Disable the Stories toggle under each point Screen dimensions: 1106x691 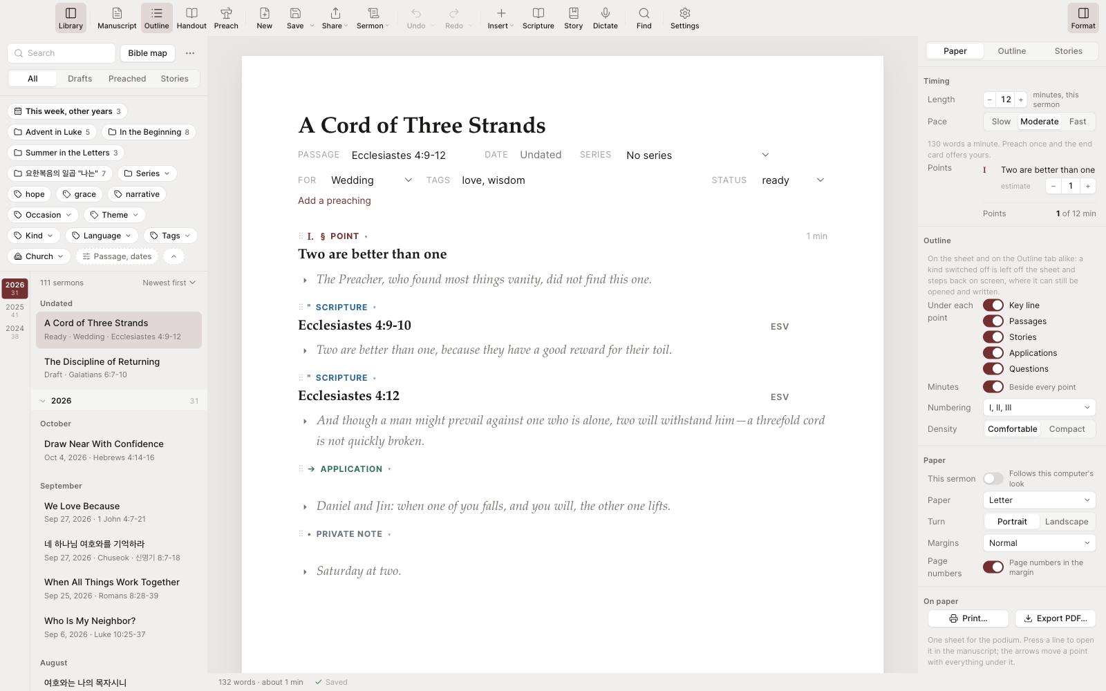point(993,337)
